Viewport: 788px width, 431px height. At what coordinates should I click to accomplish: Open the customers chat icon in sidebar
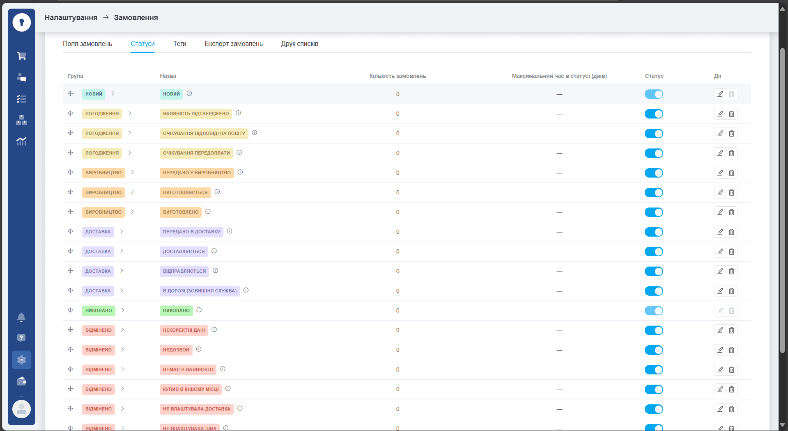tap(21, 77)
